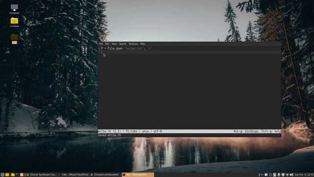Click the 'ft:ruby' status bar entry

(131, 131)
